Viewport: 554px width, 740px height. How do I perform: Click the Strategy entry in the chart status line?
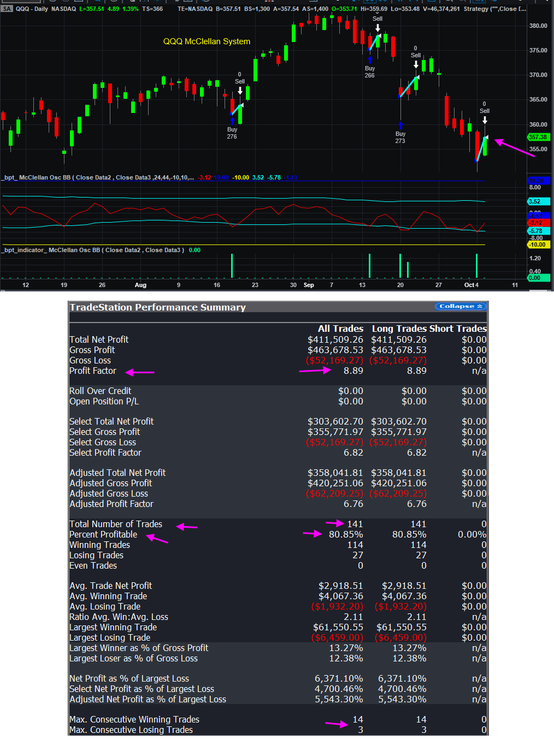(494, 9)
